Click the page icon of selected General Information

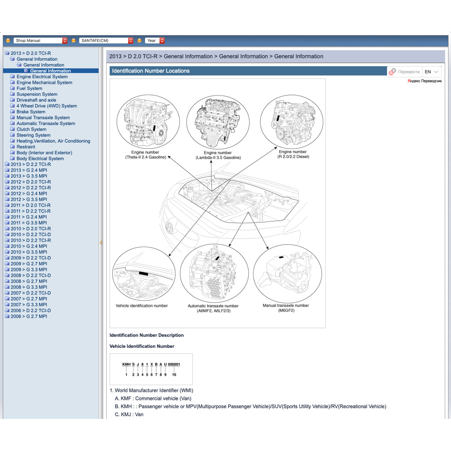pos(26,71)
